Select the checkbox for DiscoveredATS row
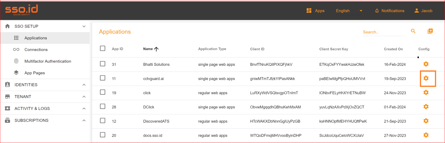Screen dimensions: 445x143 click(x=103, y=121)
